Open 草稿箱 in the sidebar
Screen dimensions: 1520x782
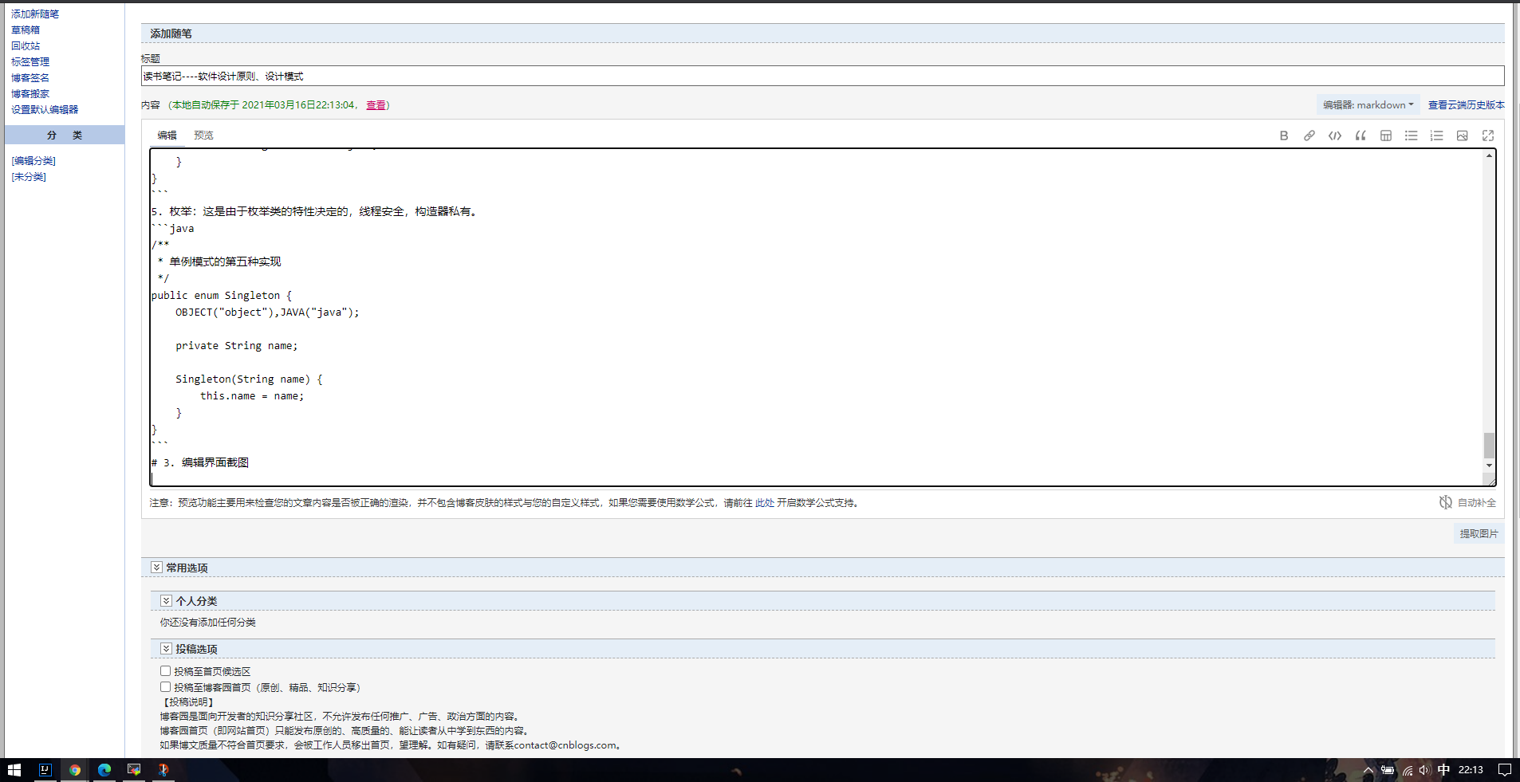coord(26,30)
